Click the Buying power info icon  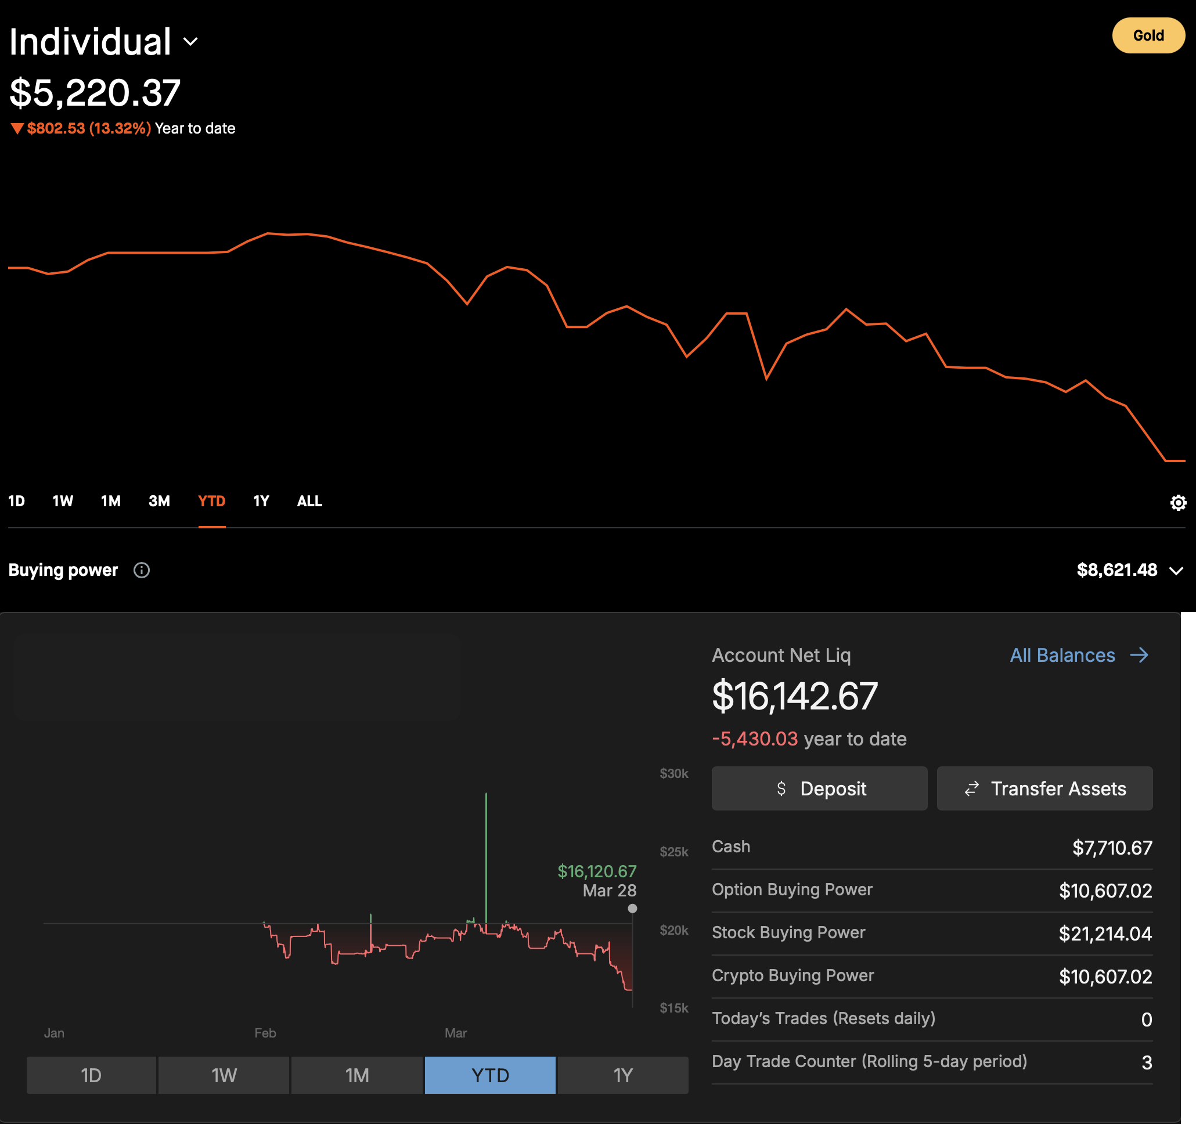point(142,570)
